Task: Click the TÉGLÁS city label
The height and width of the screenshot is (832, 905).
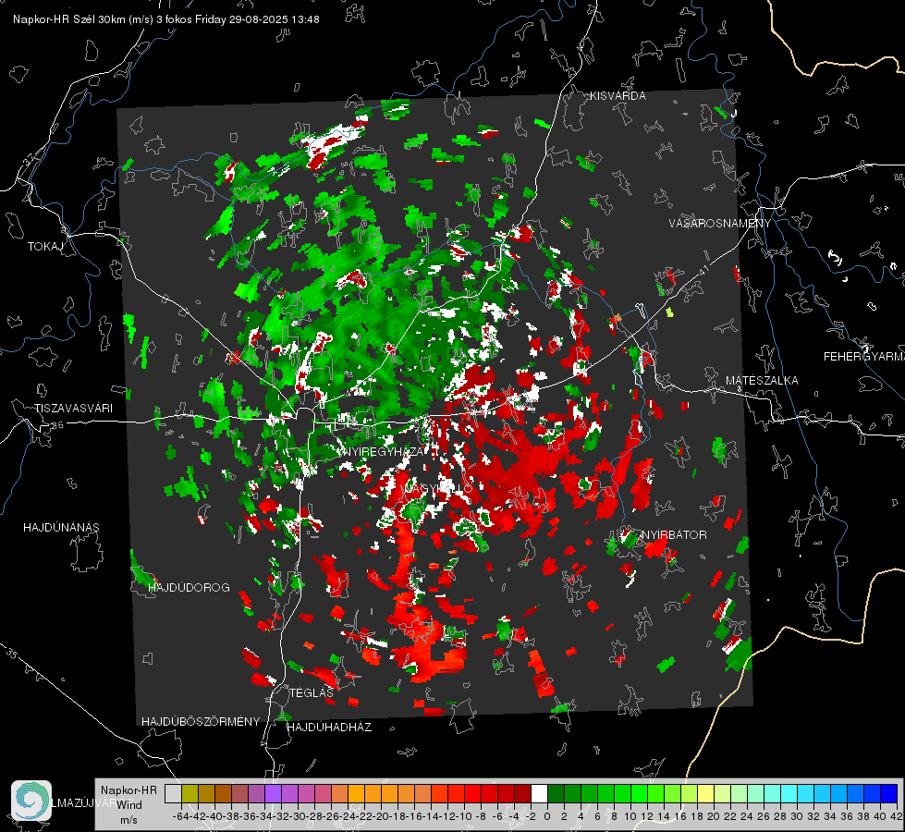Action: 312,692
